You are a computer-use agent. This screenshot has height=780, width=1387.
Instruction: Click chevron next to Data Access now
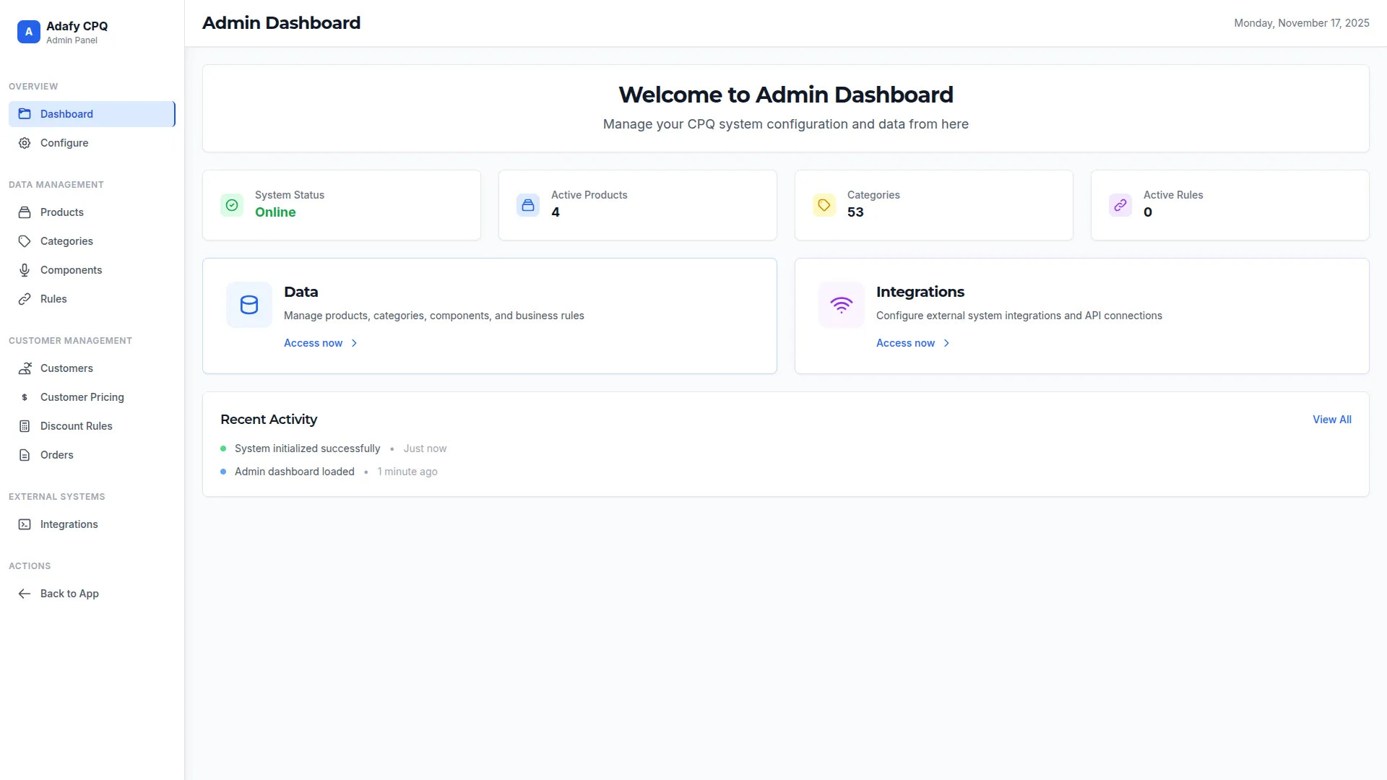[354, 343]
